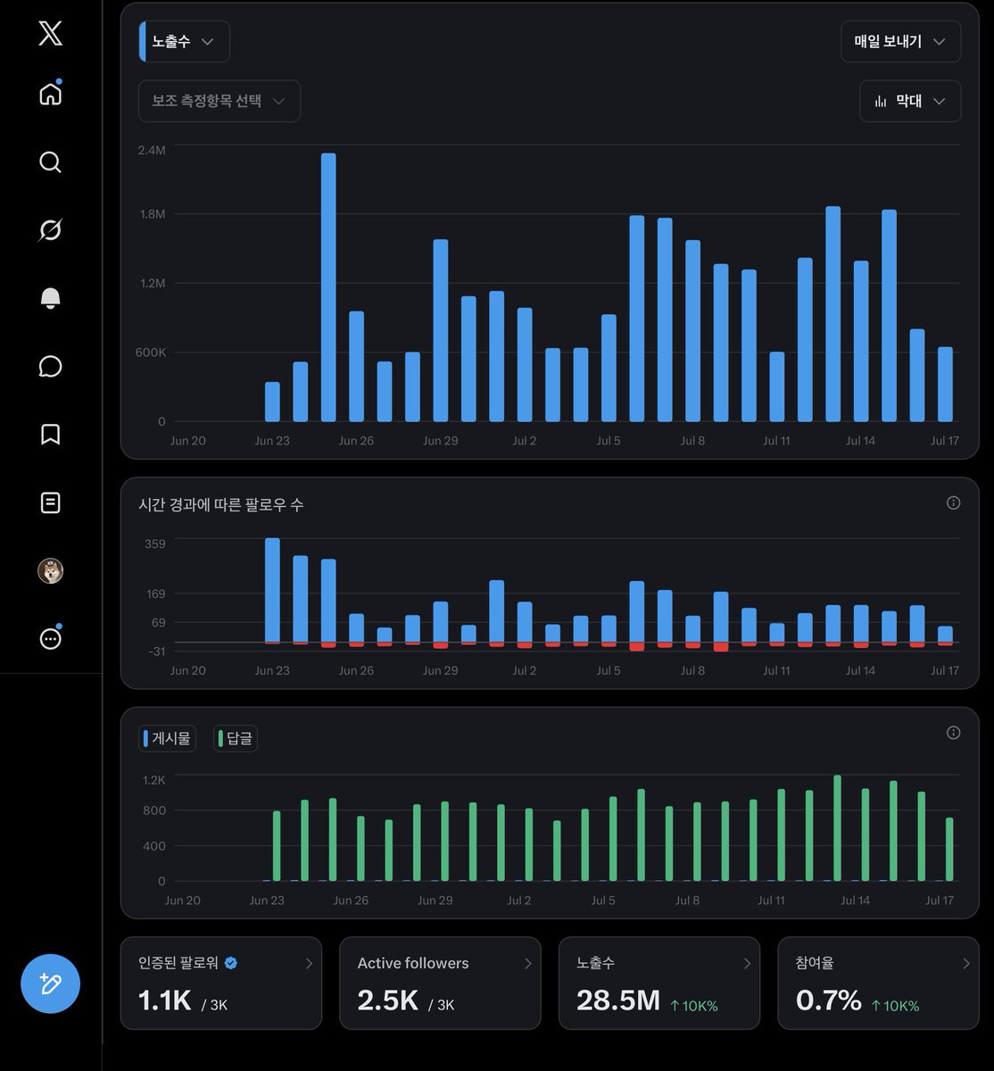This screenshot has height=1071, width=994.
Task: Open the 참여율 0.7% card
Action: coord(878,983)
